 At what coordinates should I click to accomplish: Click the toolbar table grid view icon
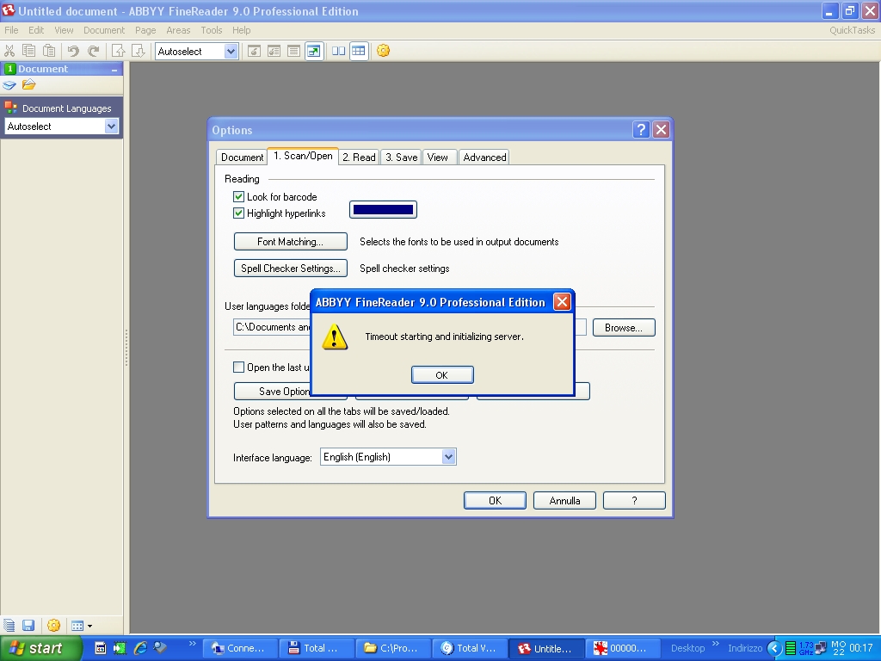(x=359, y=51)
